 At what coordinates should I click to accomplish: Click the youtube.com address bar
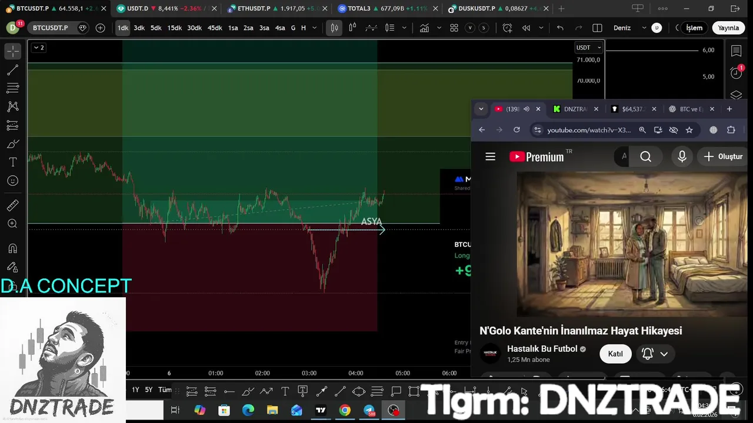tap(589, 130)
